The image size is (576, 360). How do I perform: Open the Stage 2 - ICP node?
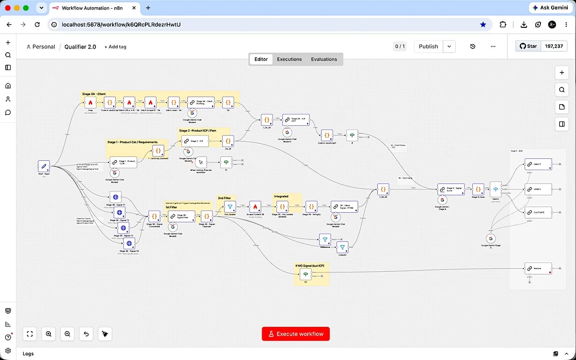coord(195,141)
